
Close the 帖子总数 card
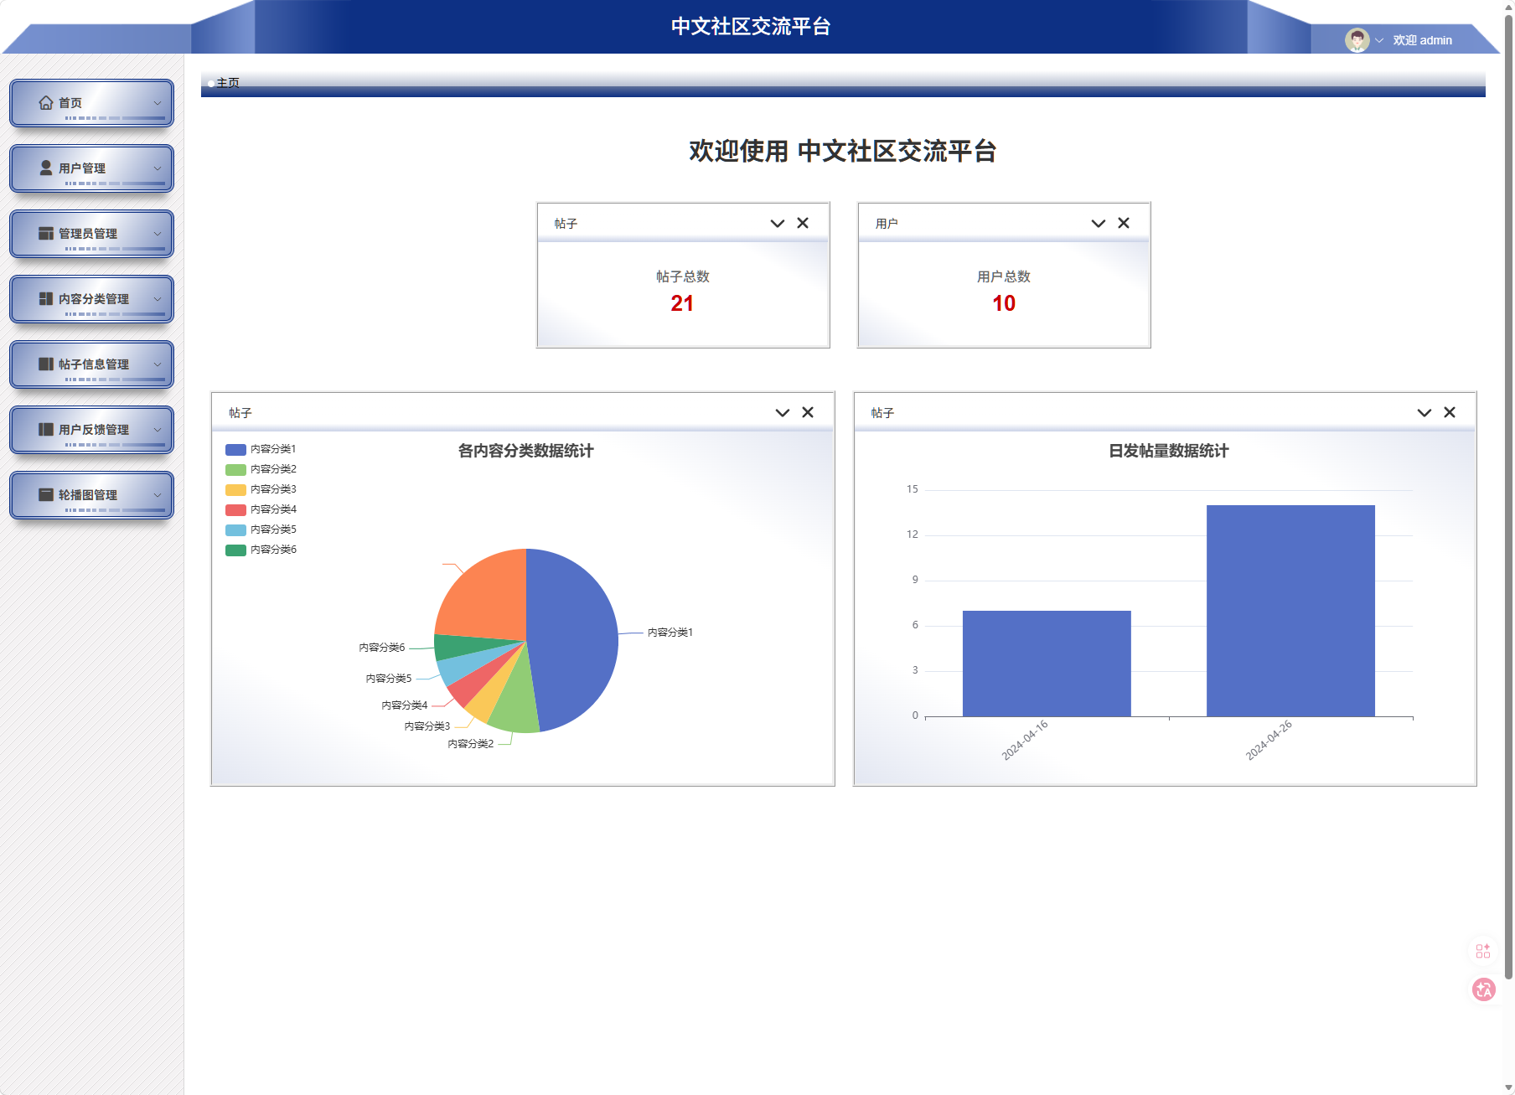(803, 223)
